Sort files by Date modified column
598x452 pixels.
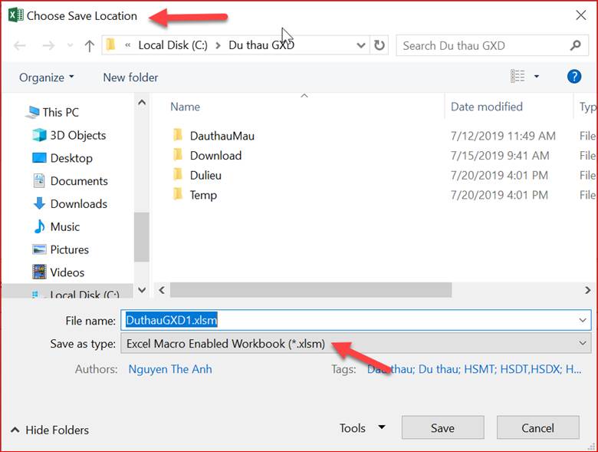486,107
